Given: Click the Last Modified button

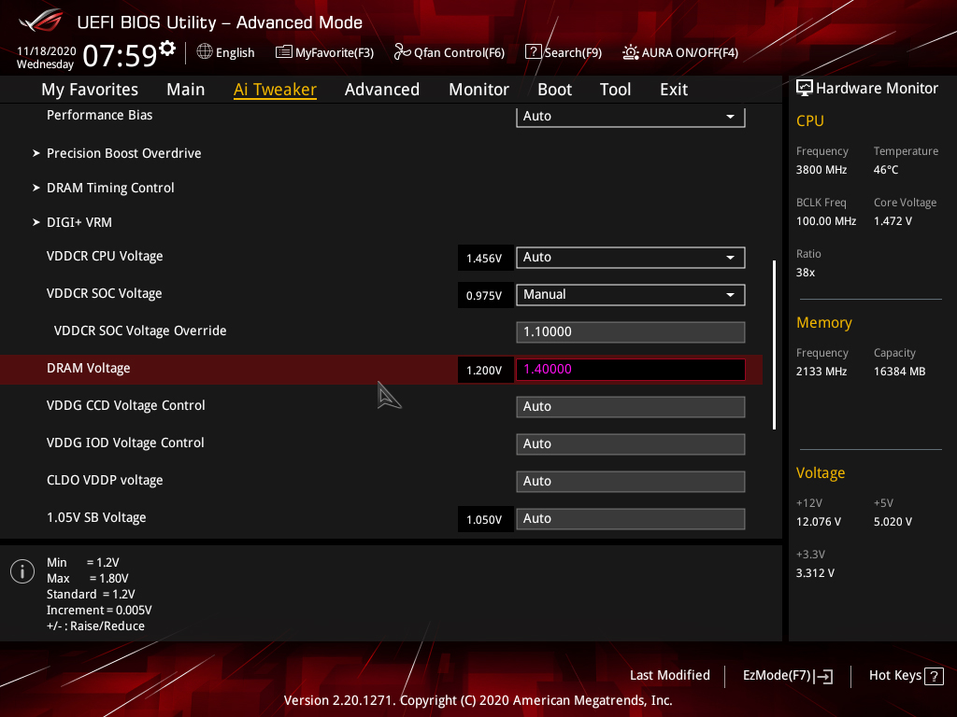Looking at the screenshot, I should [669, 676].
